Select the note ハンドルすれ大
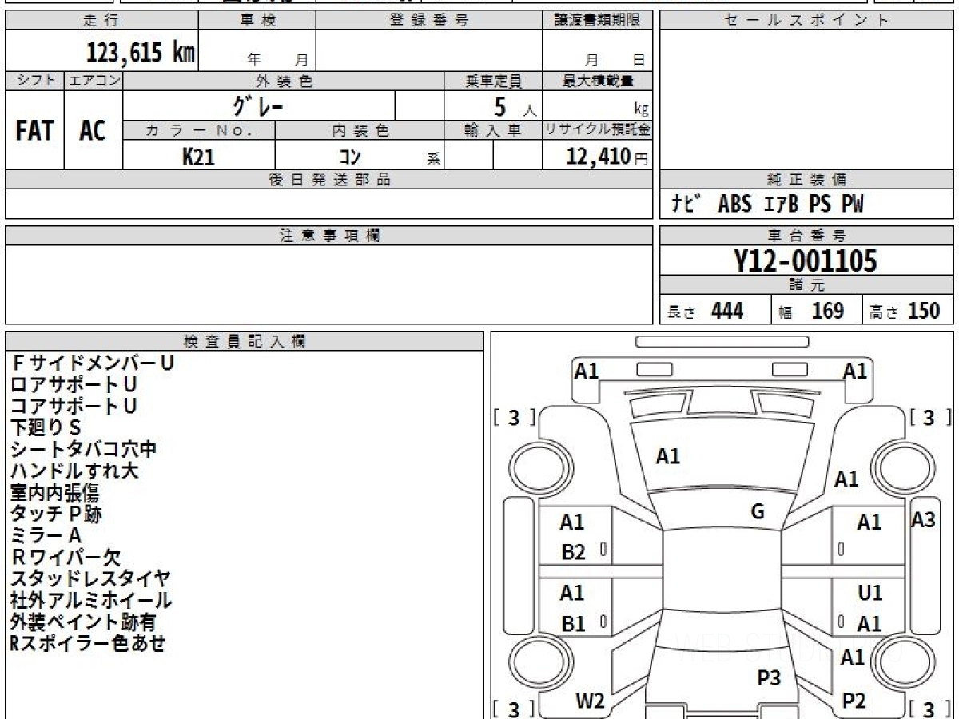The image size is (959, 719). click(x=74, y=471)
